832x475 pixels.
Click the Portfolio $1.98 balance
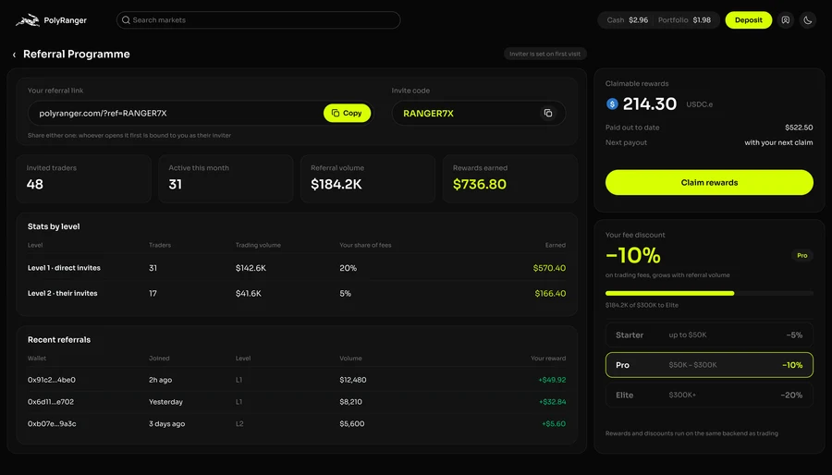pyautogui.click(x=684, y=20)
